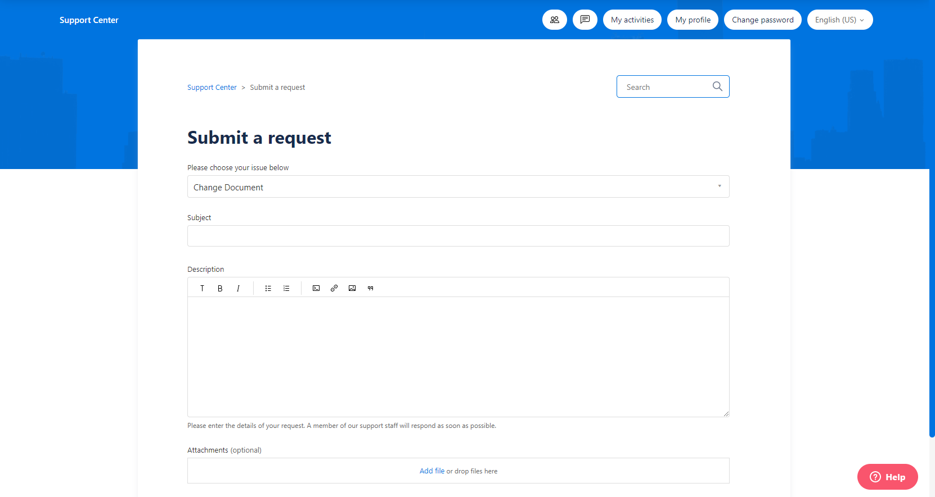935x497 pixels.
Task: Open the Change Document issue dropdown
Action: pyautogui.click(x=458, y=186)
